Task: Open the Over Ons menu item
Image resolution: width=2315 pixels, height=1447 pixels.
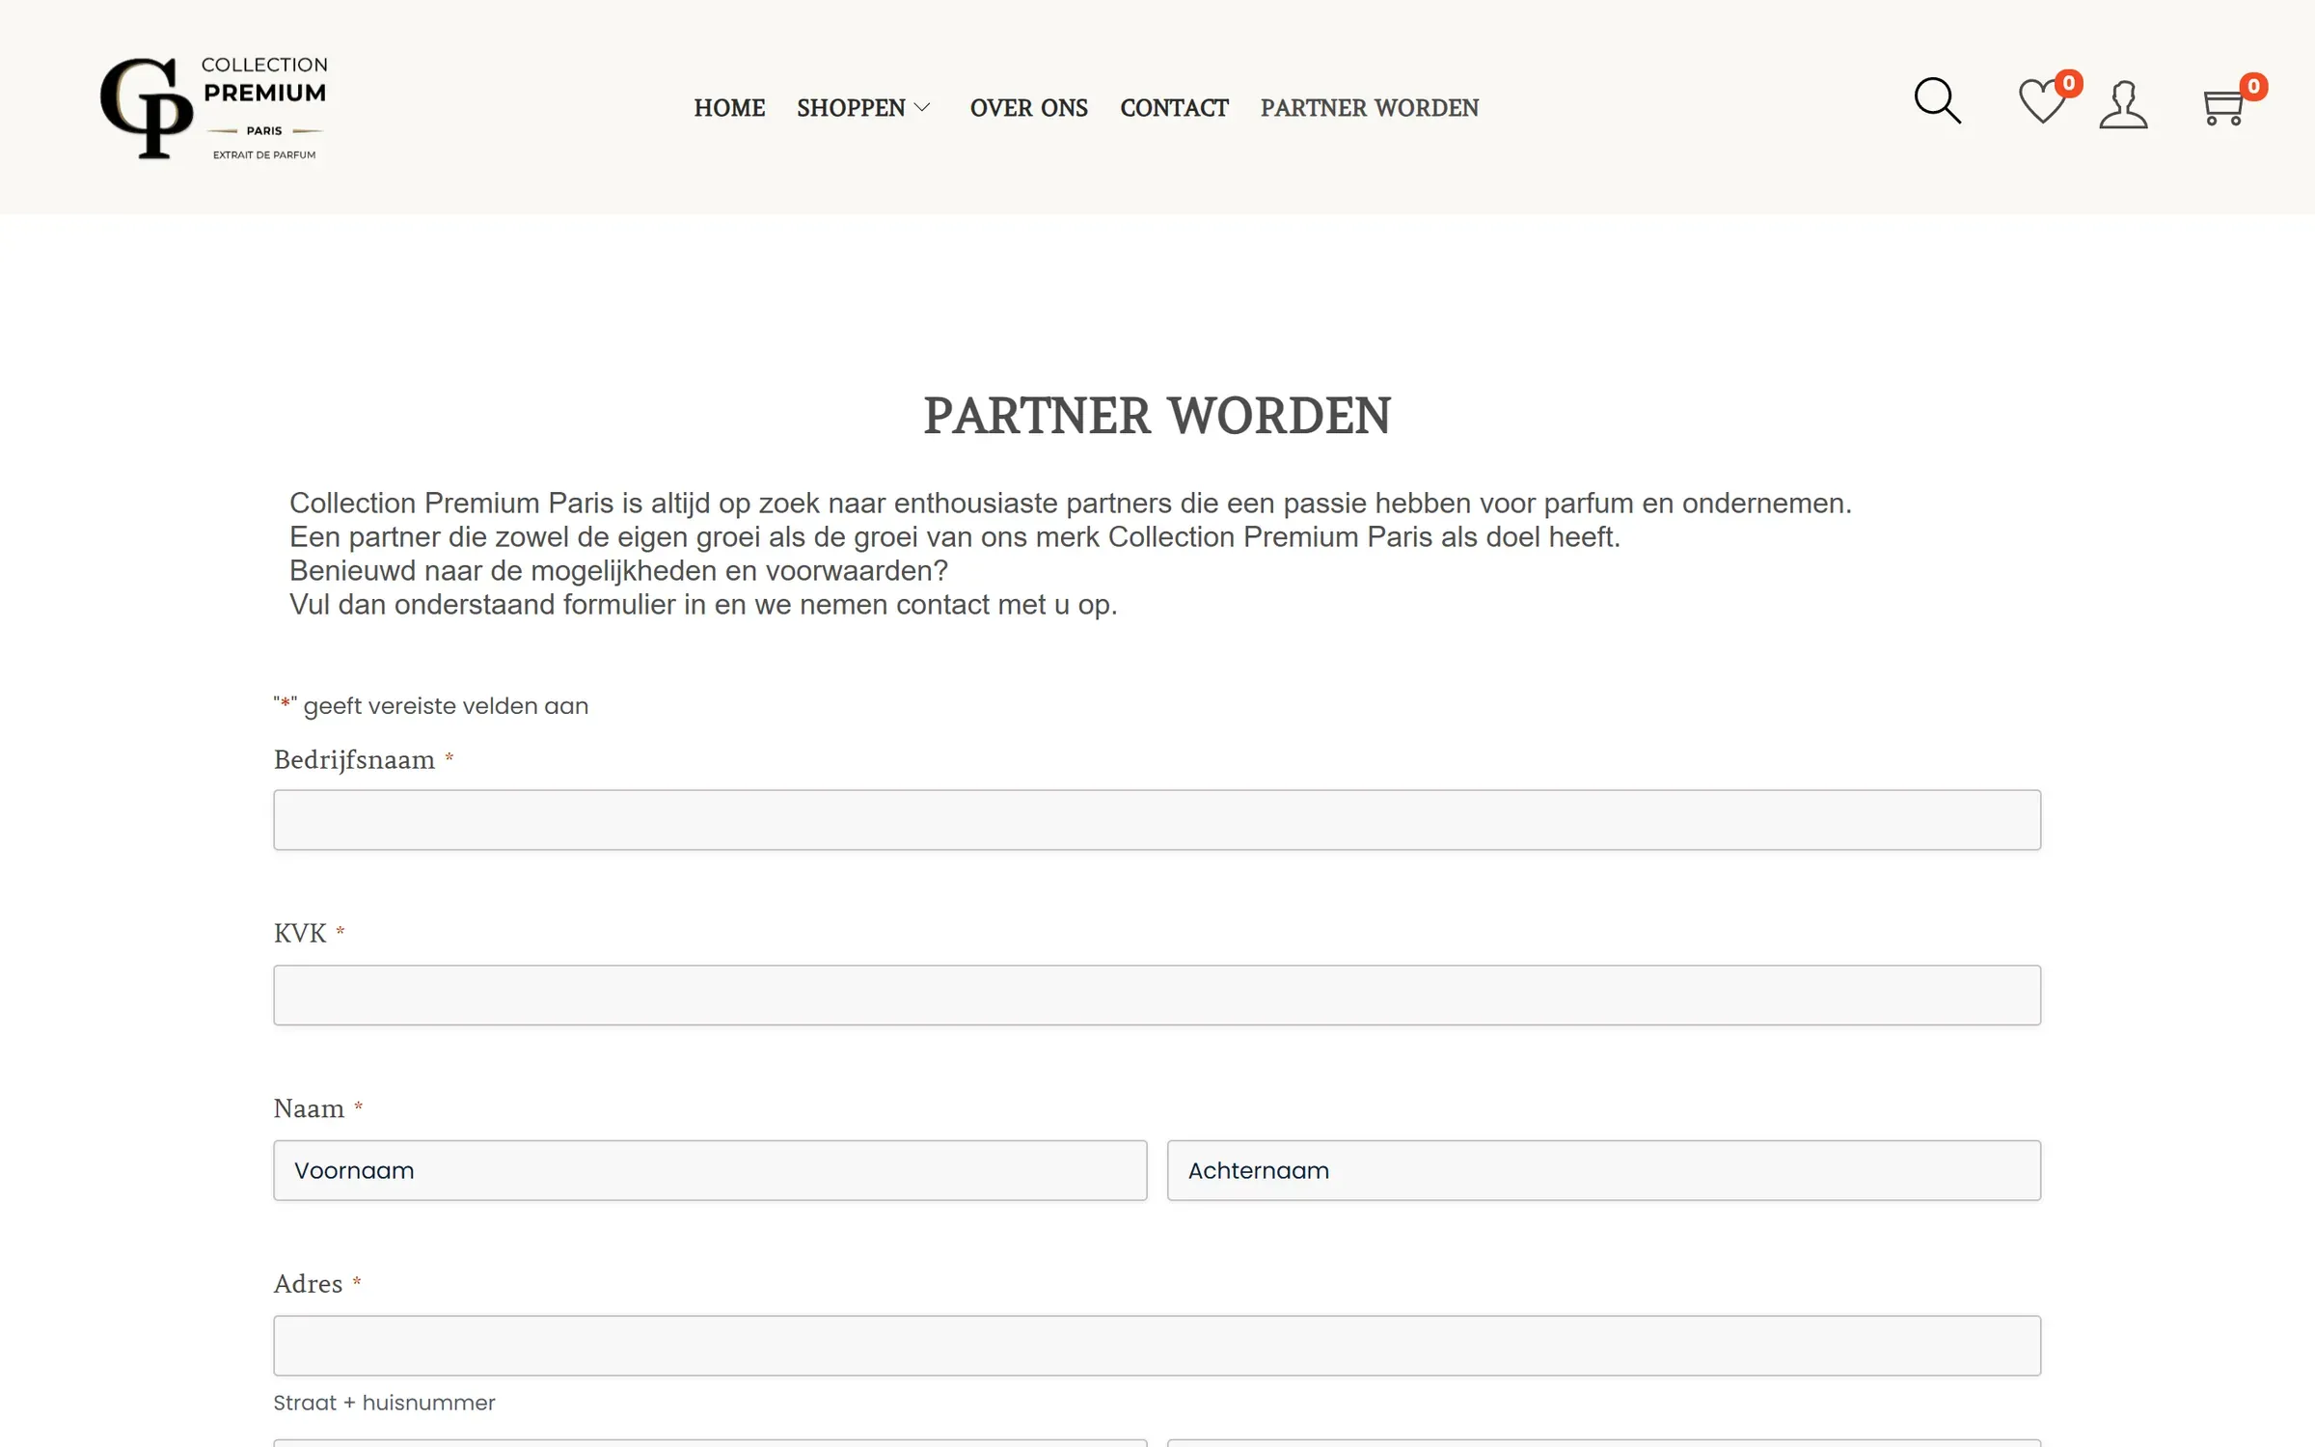Action: point(1029,108)
